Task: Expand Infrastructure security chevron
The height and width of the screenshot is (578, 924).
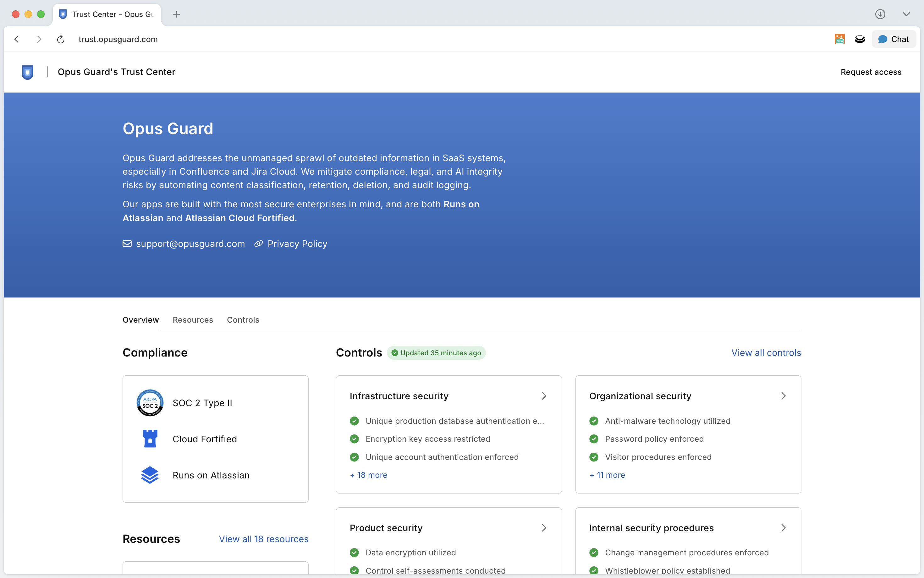Action: [544, 396]
